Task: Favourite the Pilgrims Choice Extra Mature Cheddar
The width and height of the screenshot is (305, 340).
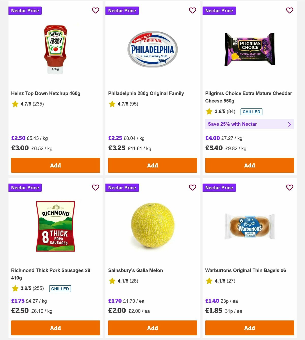Action: click(x=289, y=10)
